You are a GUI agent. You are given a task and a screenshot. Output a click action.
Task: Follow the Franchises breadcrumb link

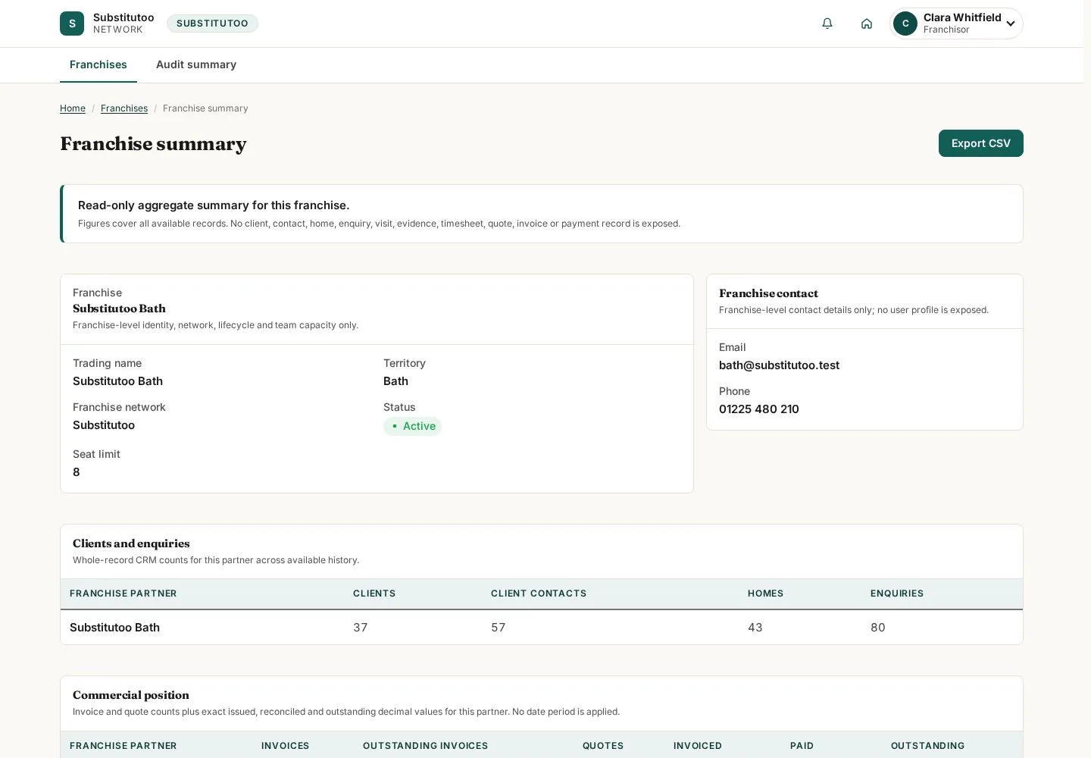pyautogui.click(x=124, y=108)
